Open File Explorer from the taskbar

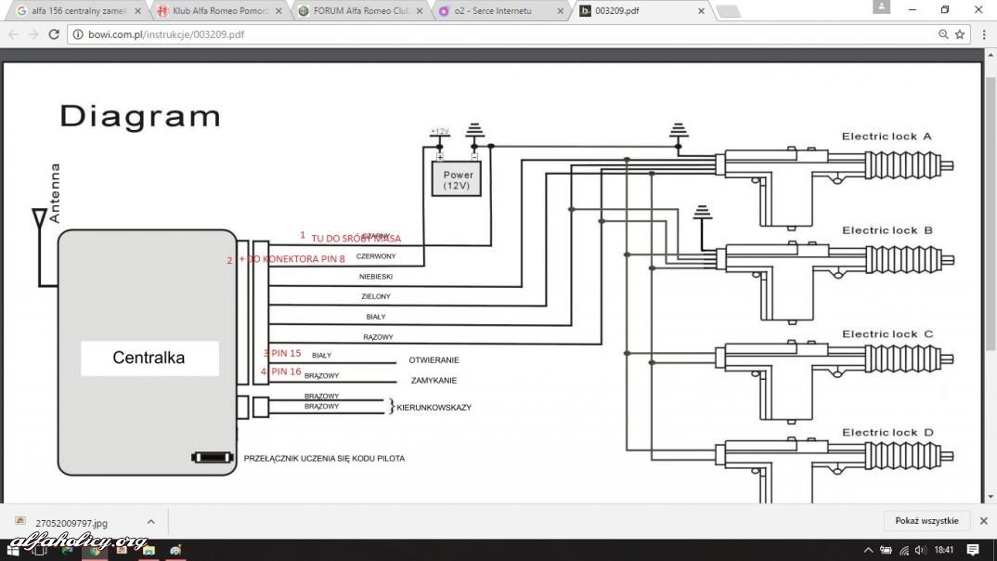pyautogui.click(x=149, y=550)
